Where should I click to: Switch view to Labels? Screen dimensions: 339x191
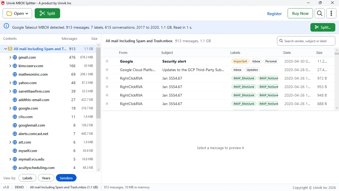click(x=27, y=178)
